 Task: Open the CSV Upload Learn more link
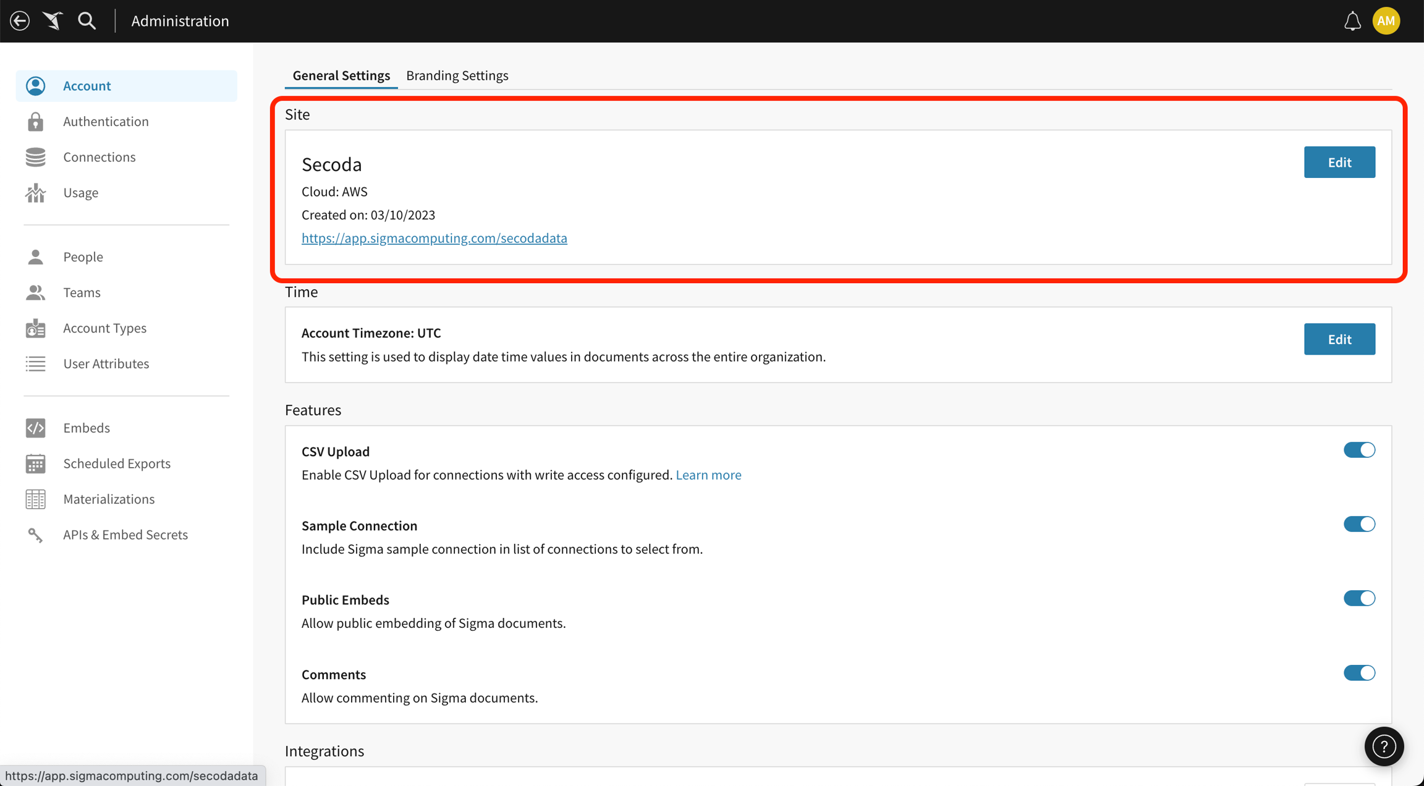pos(708,475)
